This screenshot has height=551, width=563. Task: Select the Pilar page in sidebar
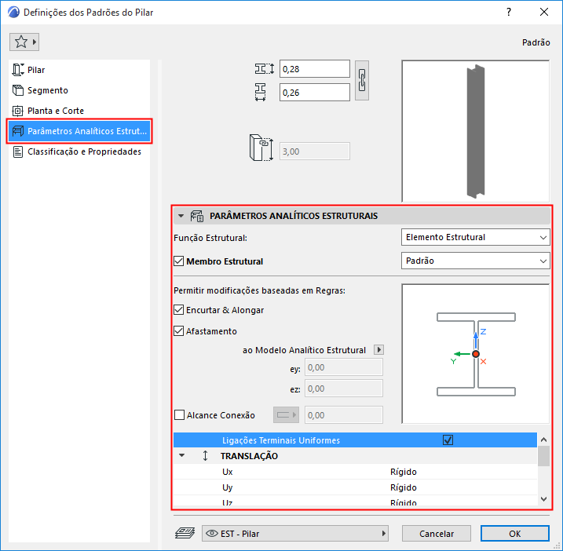(x=79, y=70)
